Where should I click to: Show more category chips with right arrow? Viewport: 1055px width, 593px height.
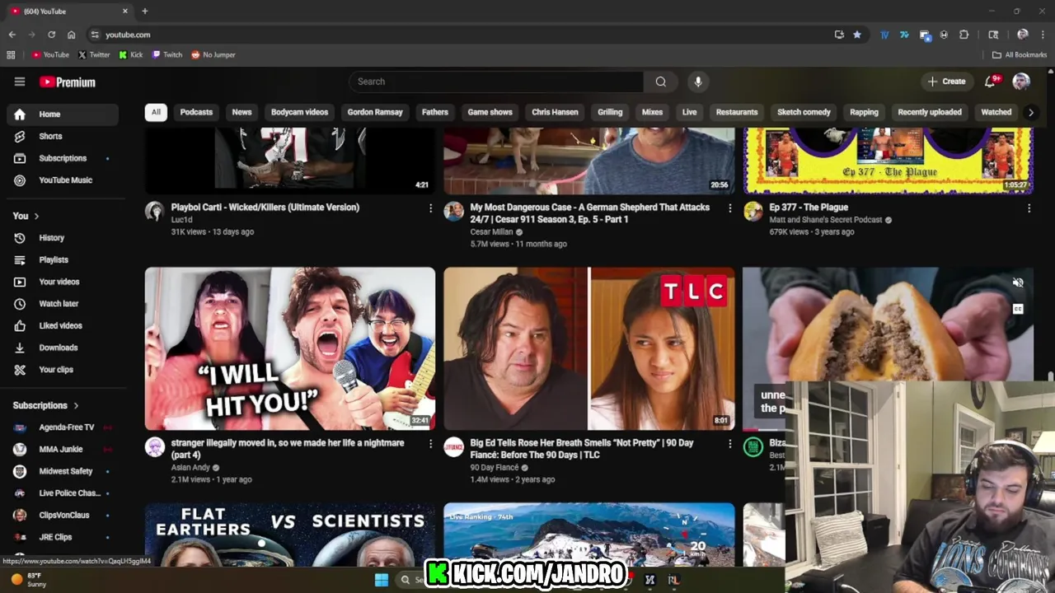[1030, 112]
